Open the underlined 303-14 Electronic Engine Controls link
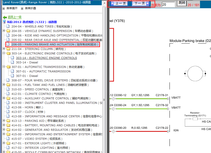 (x=46, y=58)
